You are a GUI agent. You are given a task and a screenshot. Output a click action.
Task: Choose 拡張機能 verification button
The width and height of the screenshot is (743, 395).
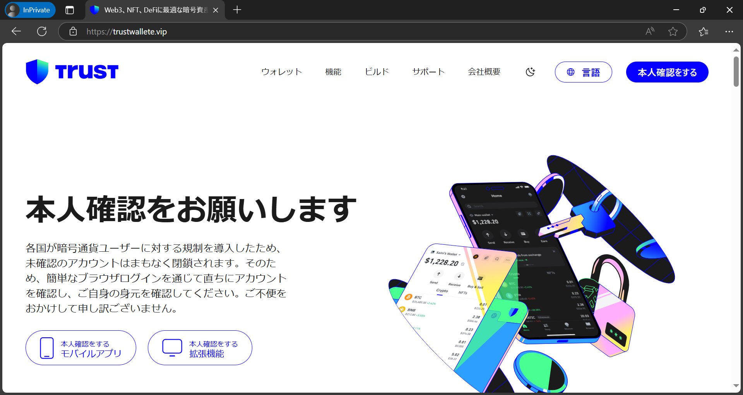[x=200, y=348]
